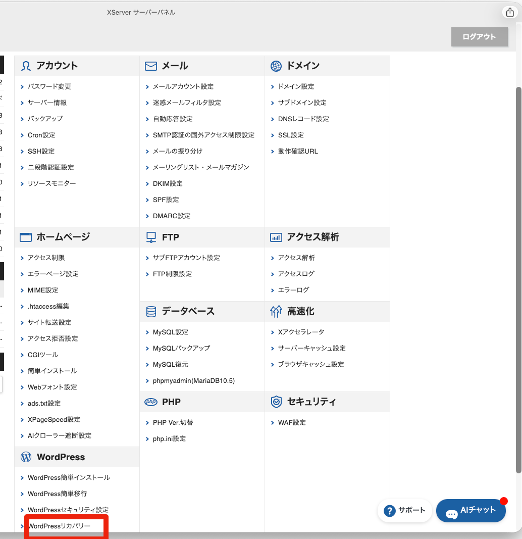Open the サポート help button
522x539 pixels.
[x=405, y=510]
